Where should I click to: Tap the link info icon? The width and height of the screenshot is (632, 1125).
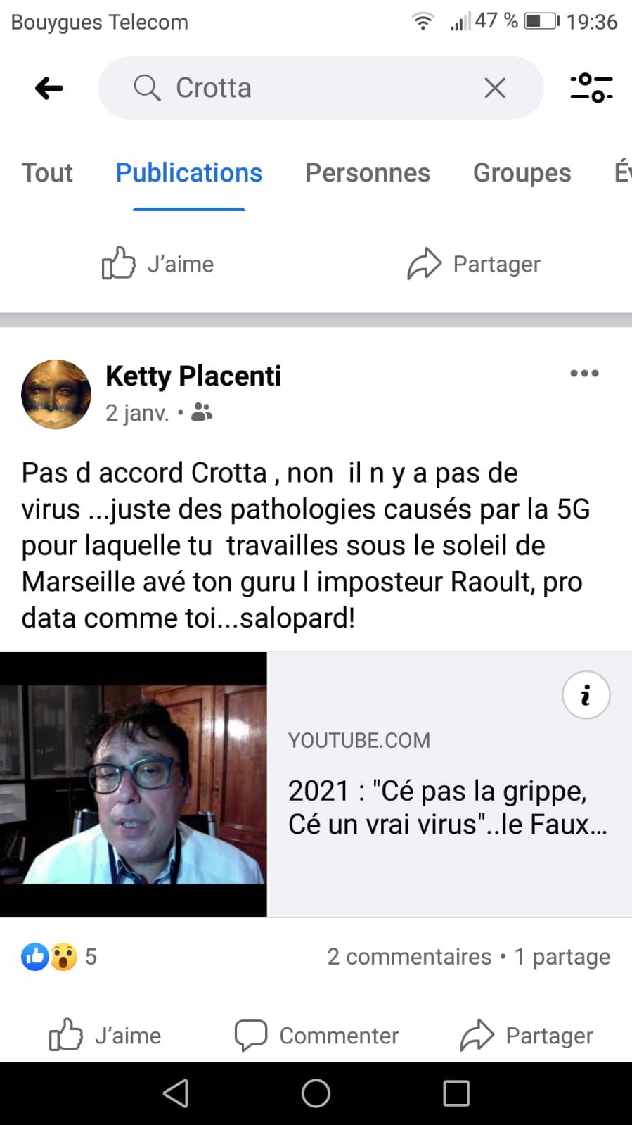[x=586, y=695]
